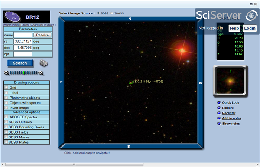This screenshot has width=260, height=167.
Task: Toggle the Invert Image checkbox
Action: click(x=6, y=108)
